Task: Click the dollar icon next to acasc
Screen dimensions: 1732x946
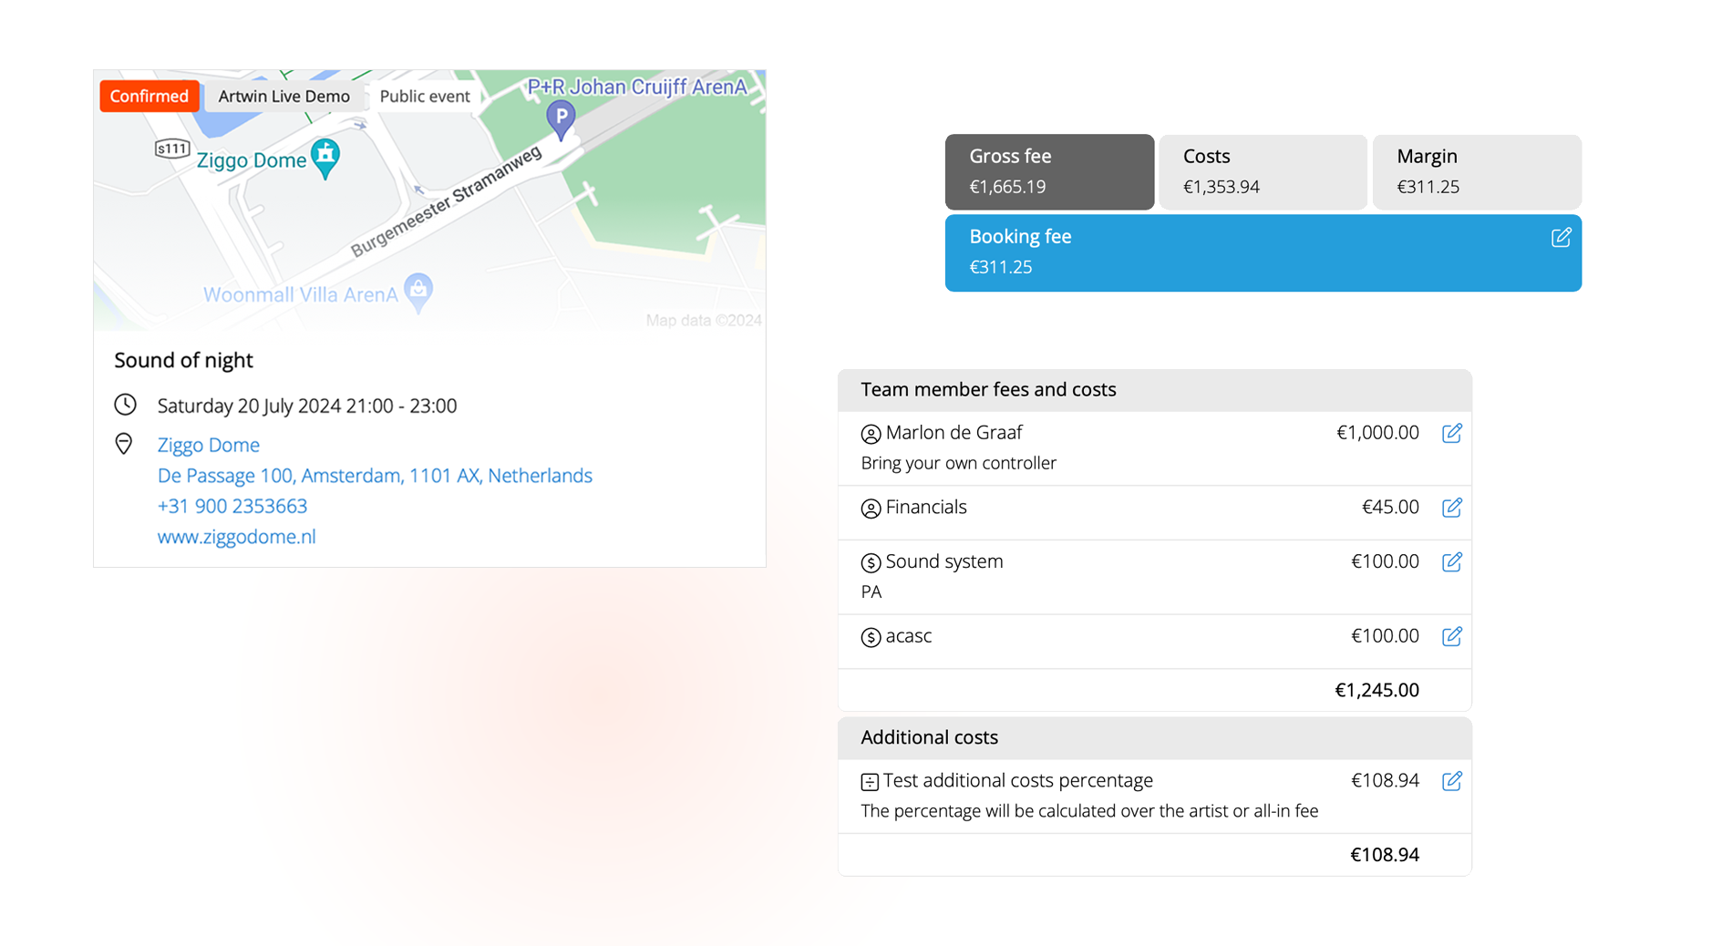Action: click(x=871, y=637)
